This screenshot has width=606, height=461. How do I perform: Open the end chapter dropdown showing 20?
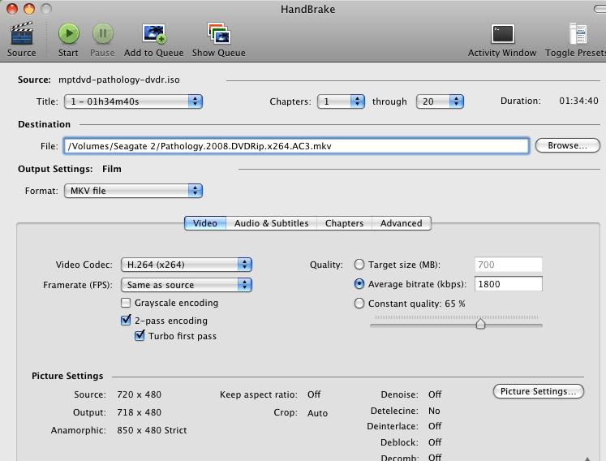(x=440, y=101)
